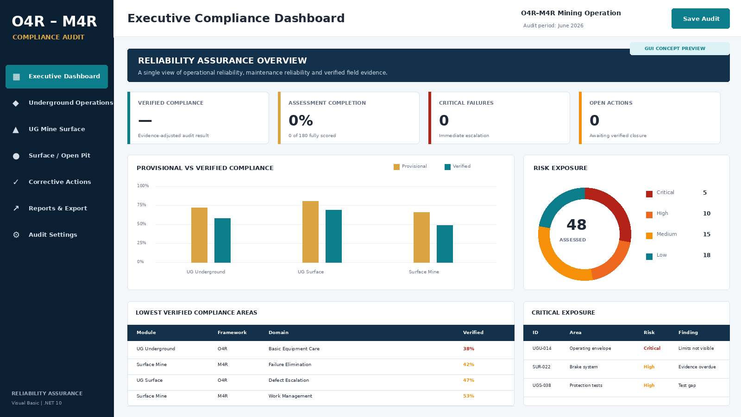Click the Evidence overdue finding
Viewport: 741px width, 417px height.
pyautogui.click(x=697, y=367)
